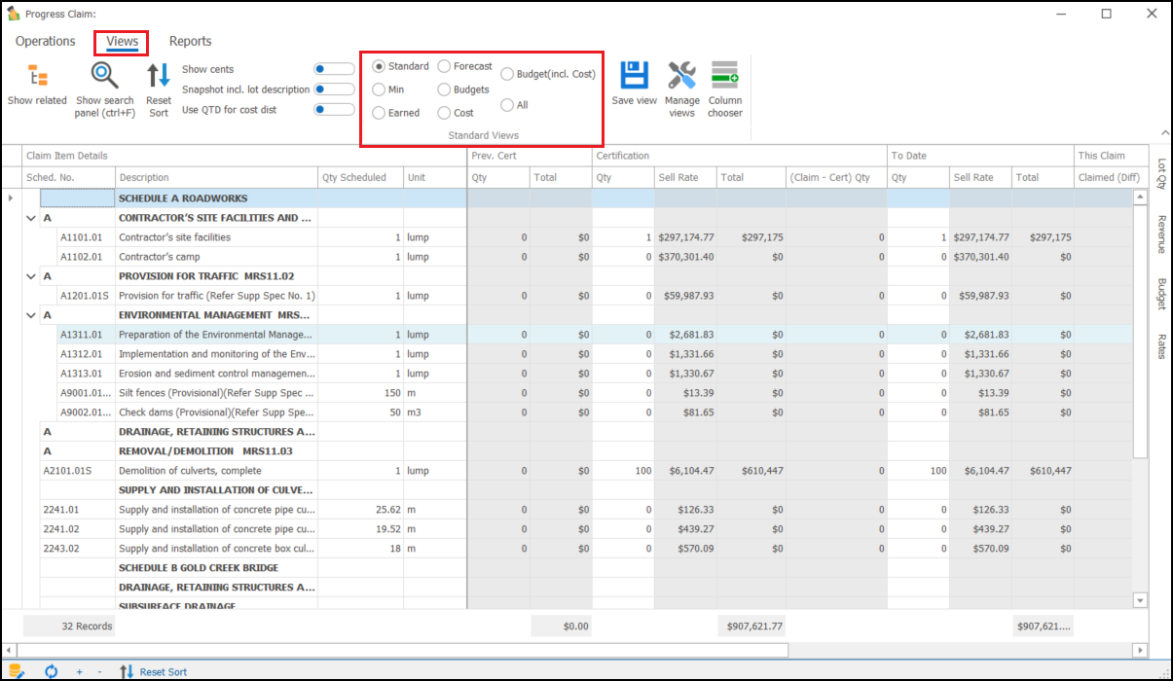Sort by the Sched. No. column header
The image size is (1173, 681).
click(x=69, y=177)
